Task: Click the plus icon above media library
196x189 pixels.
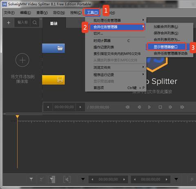Action: [x=9, y=23]
